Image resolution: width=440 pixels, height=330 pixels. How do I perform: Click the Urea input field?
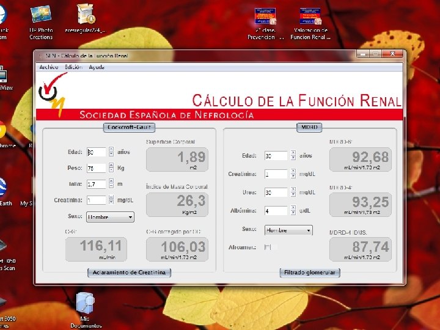[x=276, y=193]
